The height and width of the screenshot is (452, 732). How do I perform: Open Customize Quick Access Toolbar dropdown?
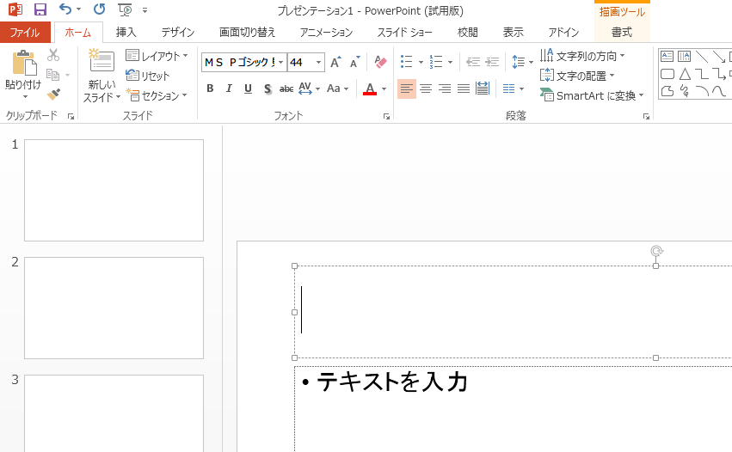145,9
